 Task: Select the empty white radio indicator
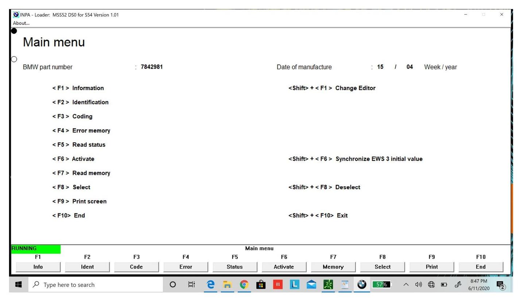(x=14, y=59)
